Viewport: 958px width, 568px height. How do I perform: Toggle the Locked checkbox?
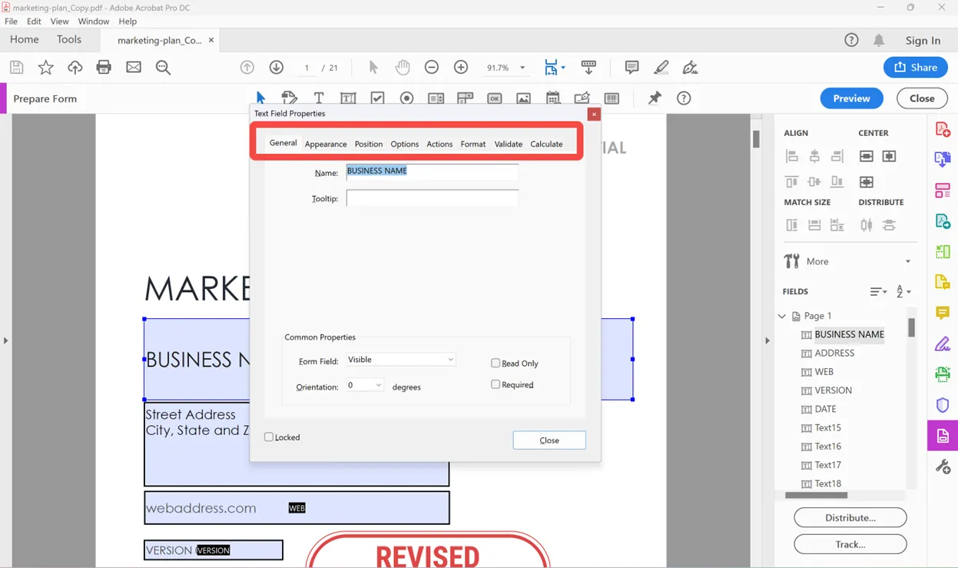[270, 437]
